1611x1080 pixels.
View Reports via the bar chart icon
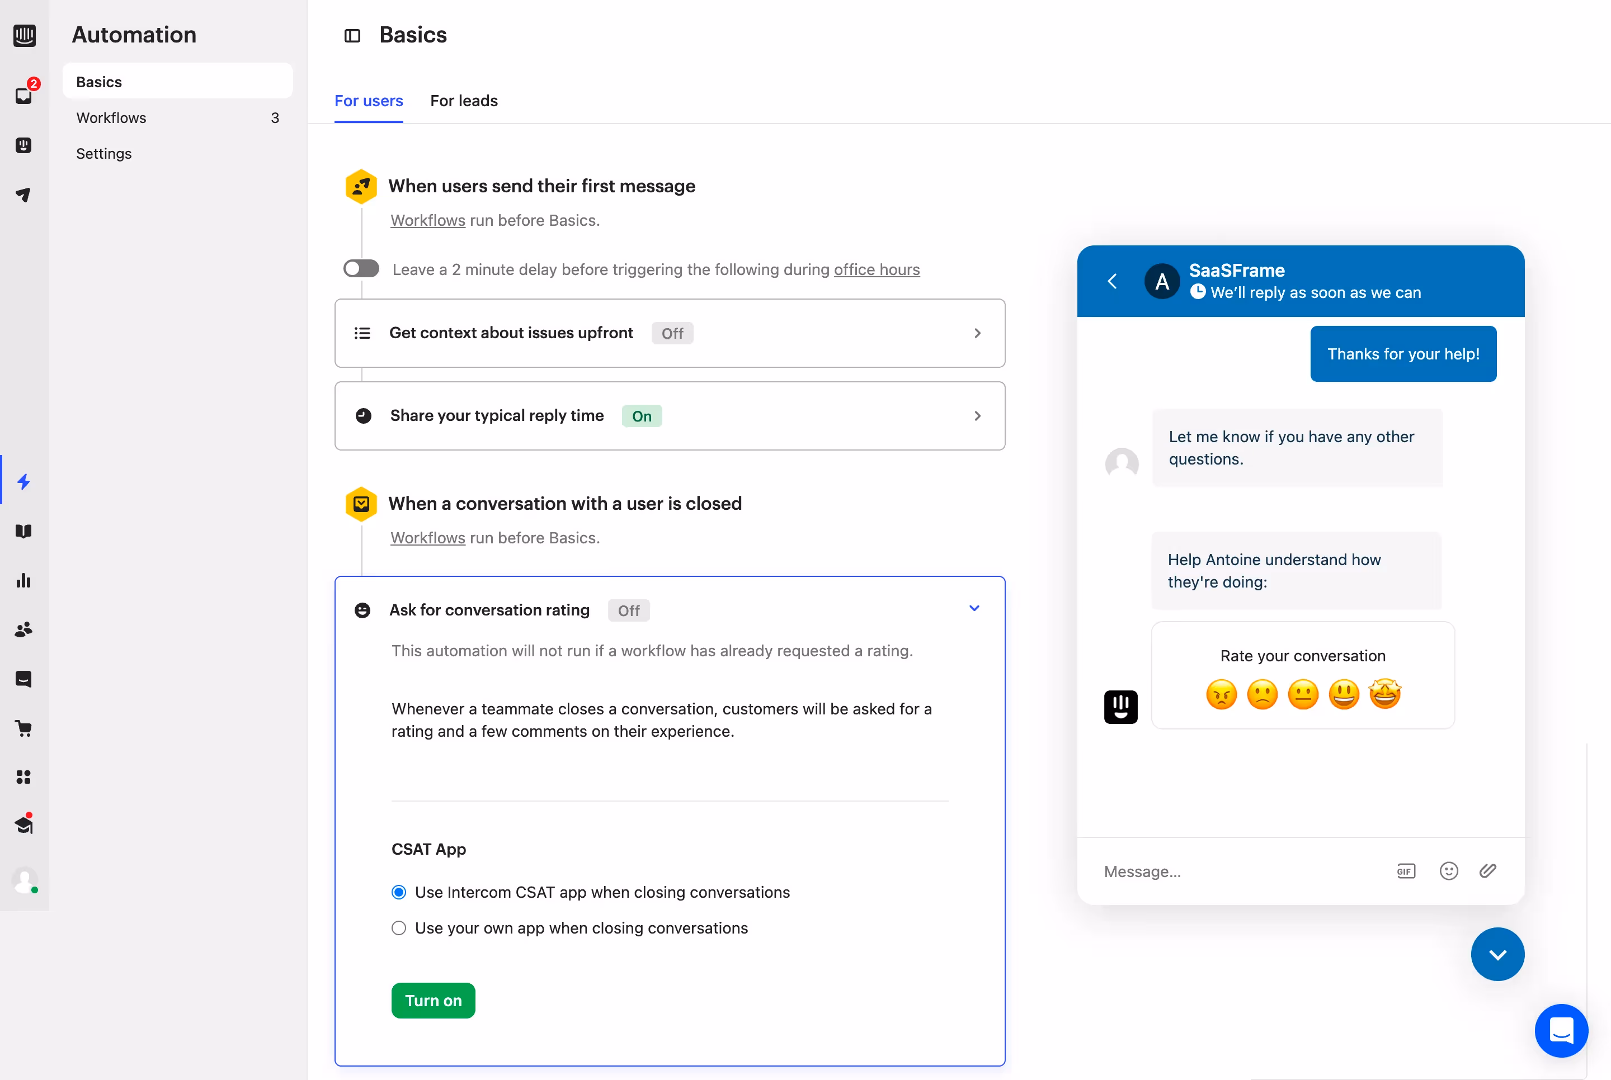tap(24, 580)
